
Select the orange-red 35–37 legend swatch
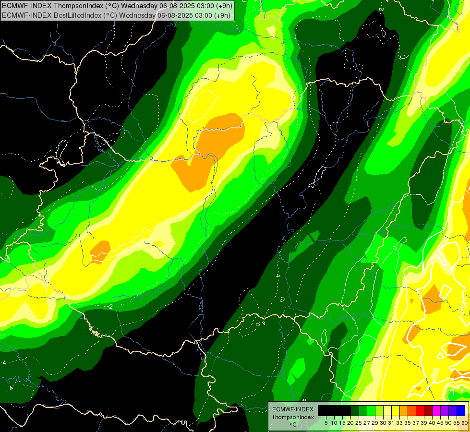pos(412,410)
